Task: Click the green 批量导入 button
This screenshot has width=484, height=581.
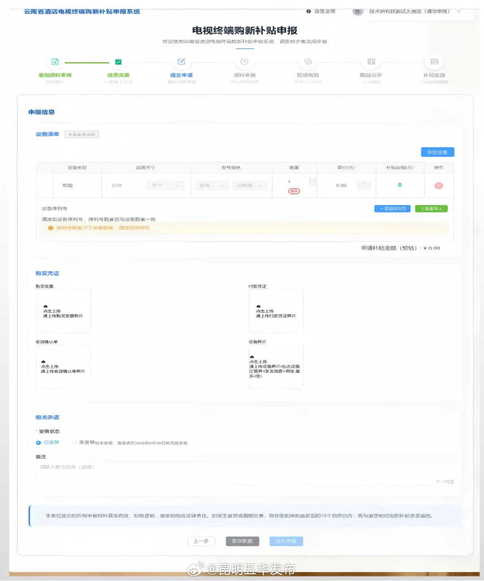Action: point(431,209)
